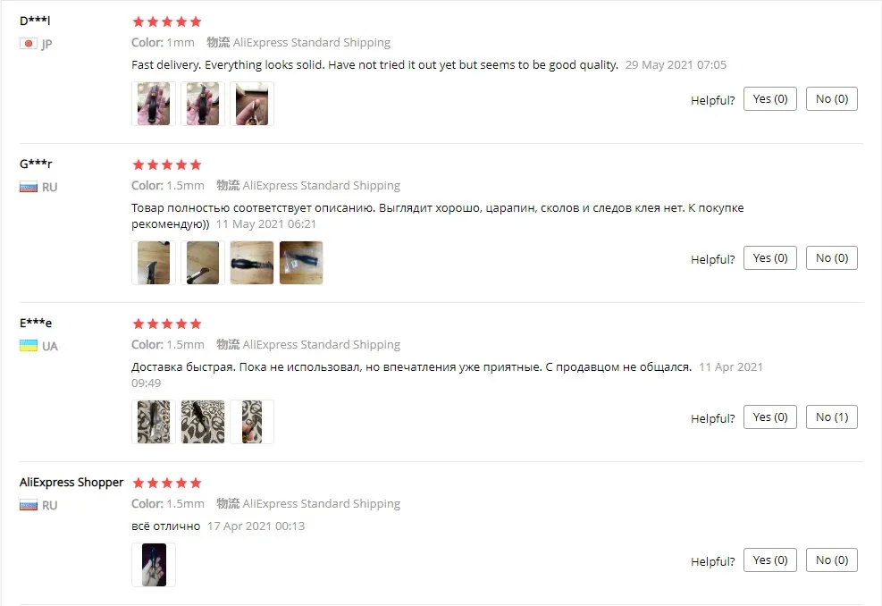882x606 pixels.
Task: Click the No (1) button
Action: click(831, 417)
